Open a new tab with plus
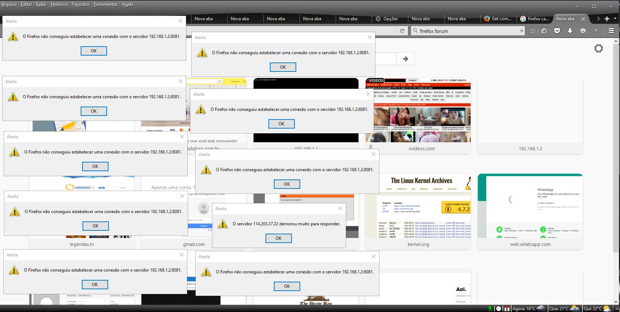 (607, 19)
